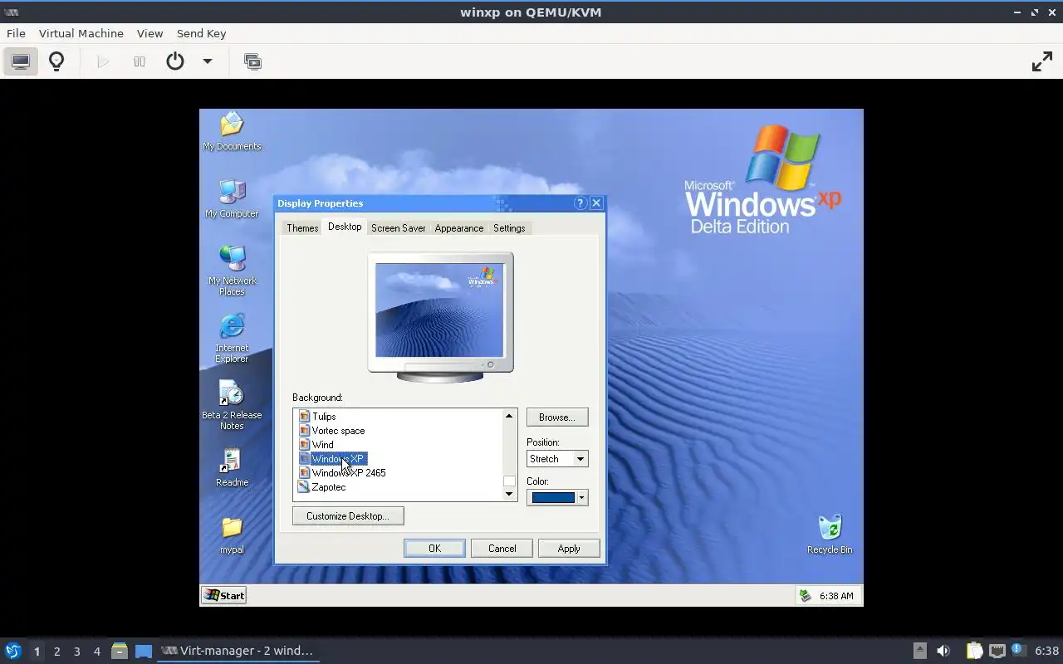Open the Send Key menu
This screenshot has height=664, width=1063.
(x=201, y=33)
